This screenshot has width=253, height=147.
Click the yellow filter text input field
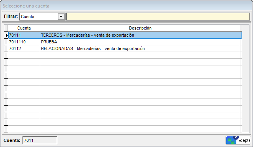pos(158,17)
